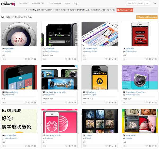
Task: Share The Giving Mirror on Twitter
Action: click(x=72, y=146)
